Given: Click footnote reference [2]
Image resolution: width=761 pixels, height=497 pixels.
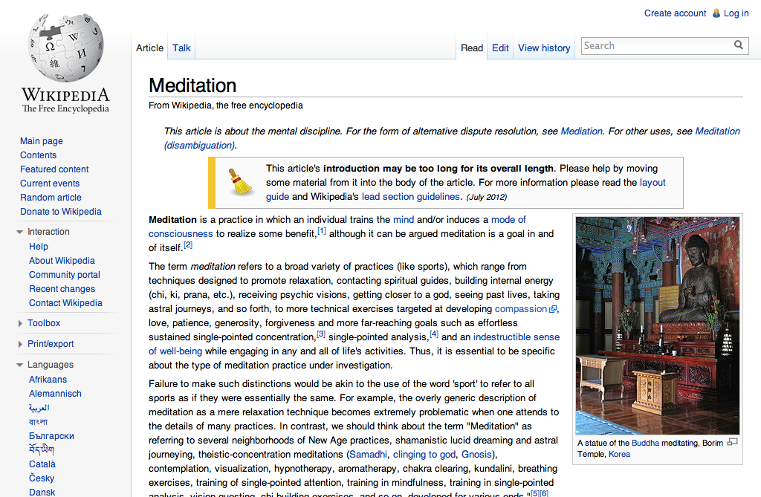Looking at the screenshot, I should click(188, 245).
